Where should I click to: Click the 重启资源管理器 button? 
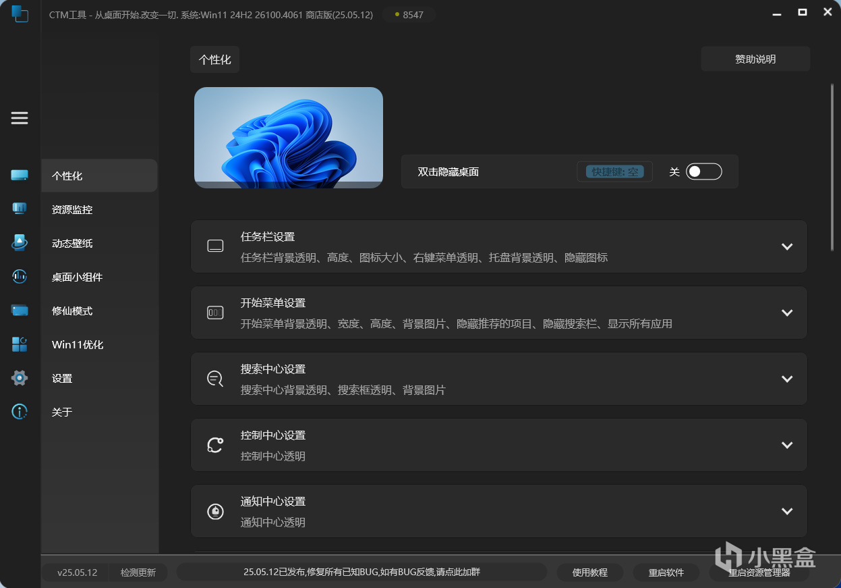(759, 572)
